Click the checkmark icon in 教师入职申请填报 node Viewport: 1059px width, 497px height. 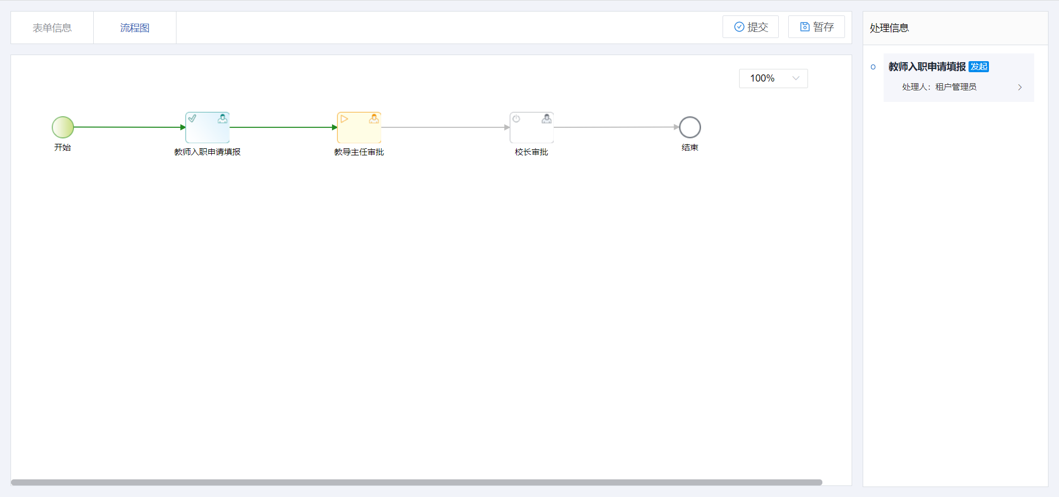(192, 118)
